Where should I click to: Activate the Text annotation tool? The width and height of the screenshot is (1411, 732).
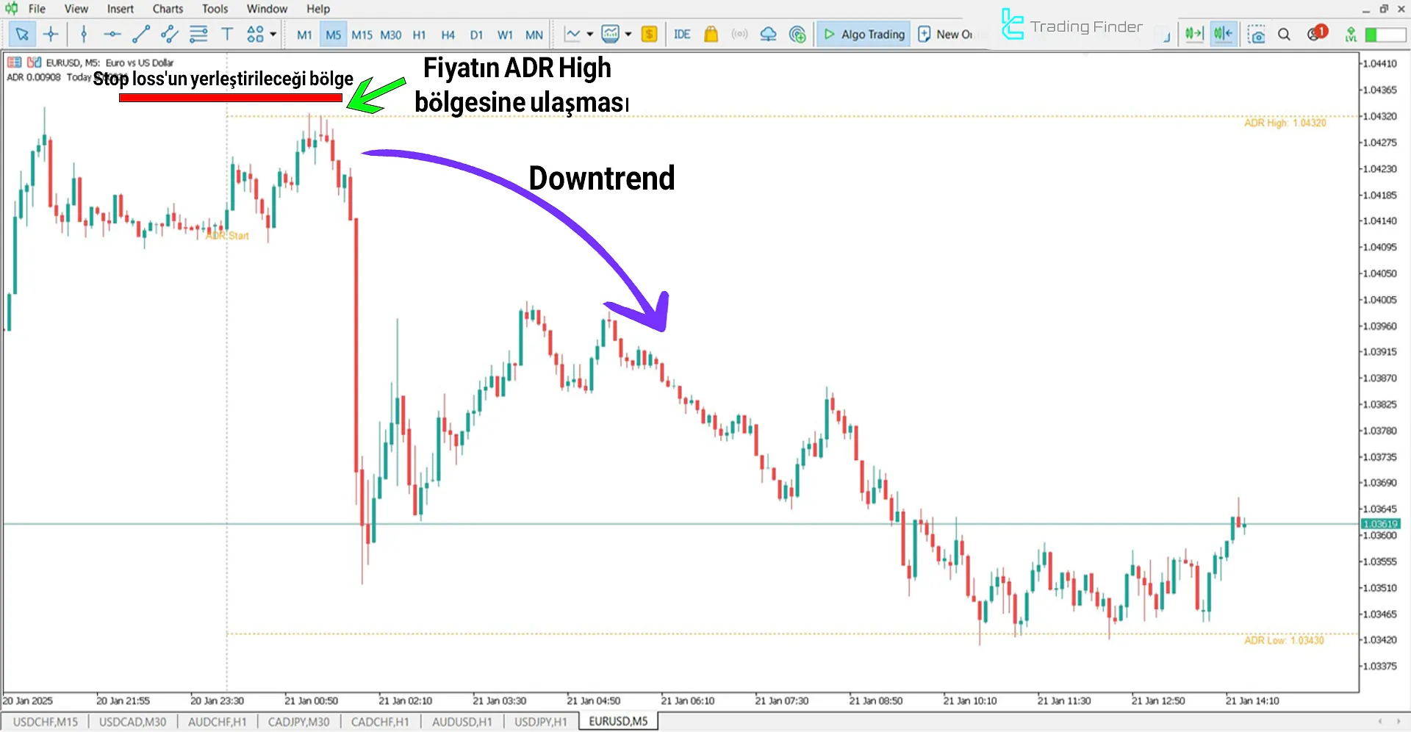[226, 34]
